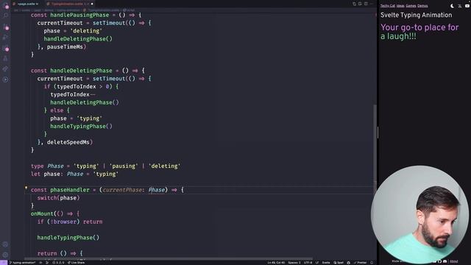Open the Games link
The width and height of the screenshot is (471, 265).
pyautogui.click(x=411, y=6)
